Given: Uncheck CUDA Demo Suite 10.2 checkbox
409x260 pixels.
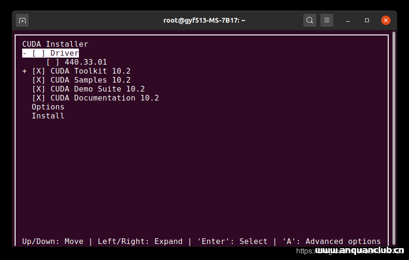Looking at the screenshot, I should click(39, 89).
